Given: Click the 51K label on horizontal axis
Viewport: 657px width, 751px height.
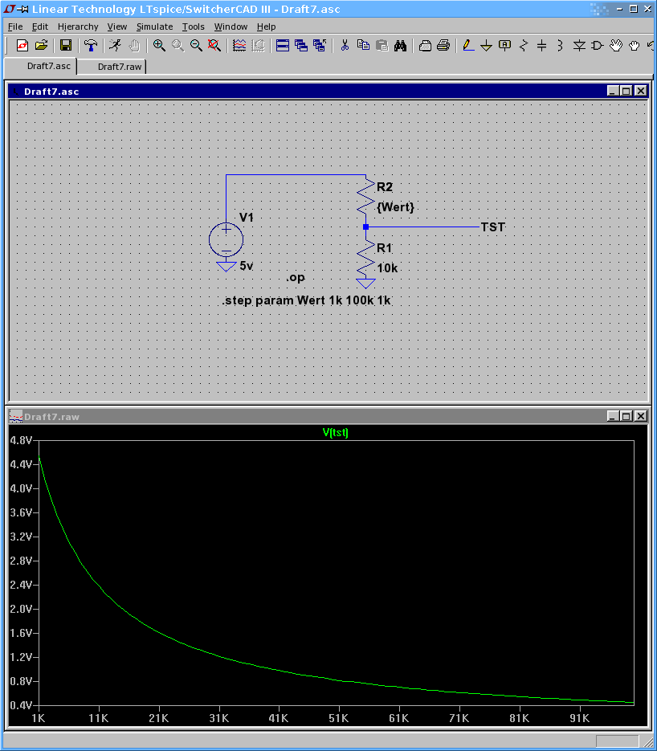Looking at the screenshot, I should tap(339, 718).
